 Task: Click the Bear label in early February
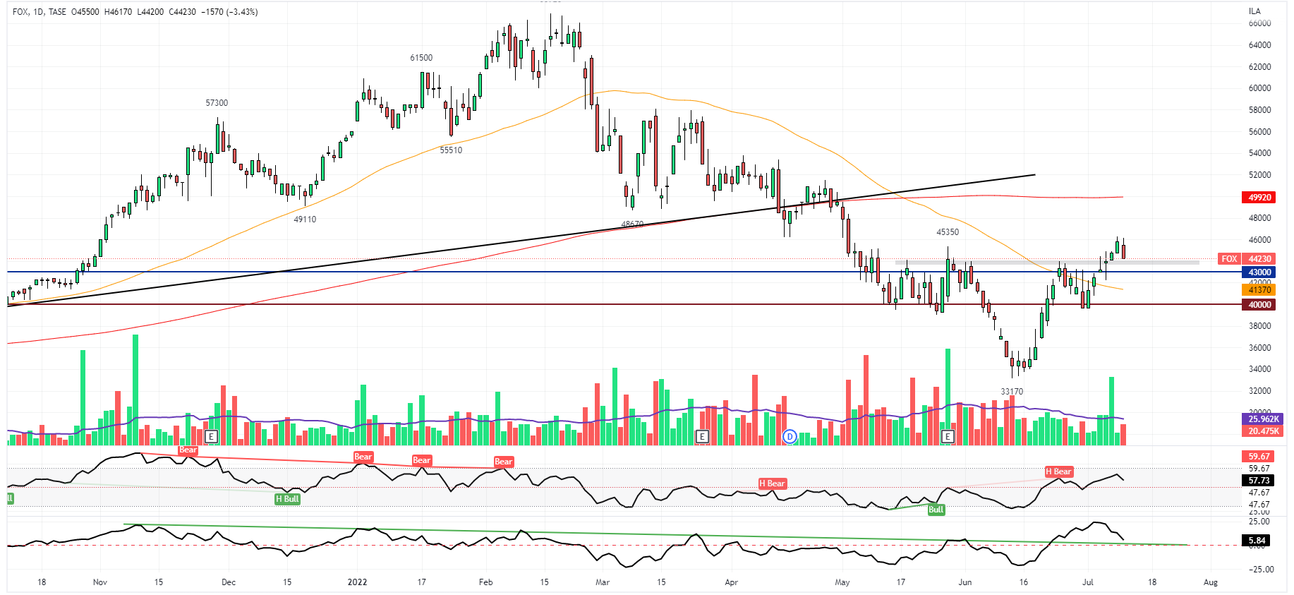tap(503, 462)
